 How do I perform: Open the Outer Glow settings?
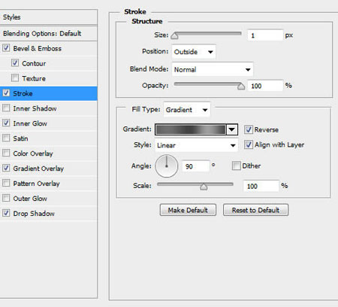[x=30, y=199]
